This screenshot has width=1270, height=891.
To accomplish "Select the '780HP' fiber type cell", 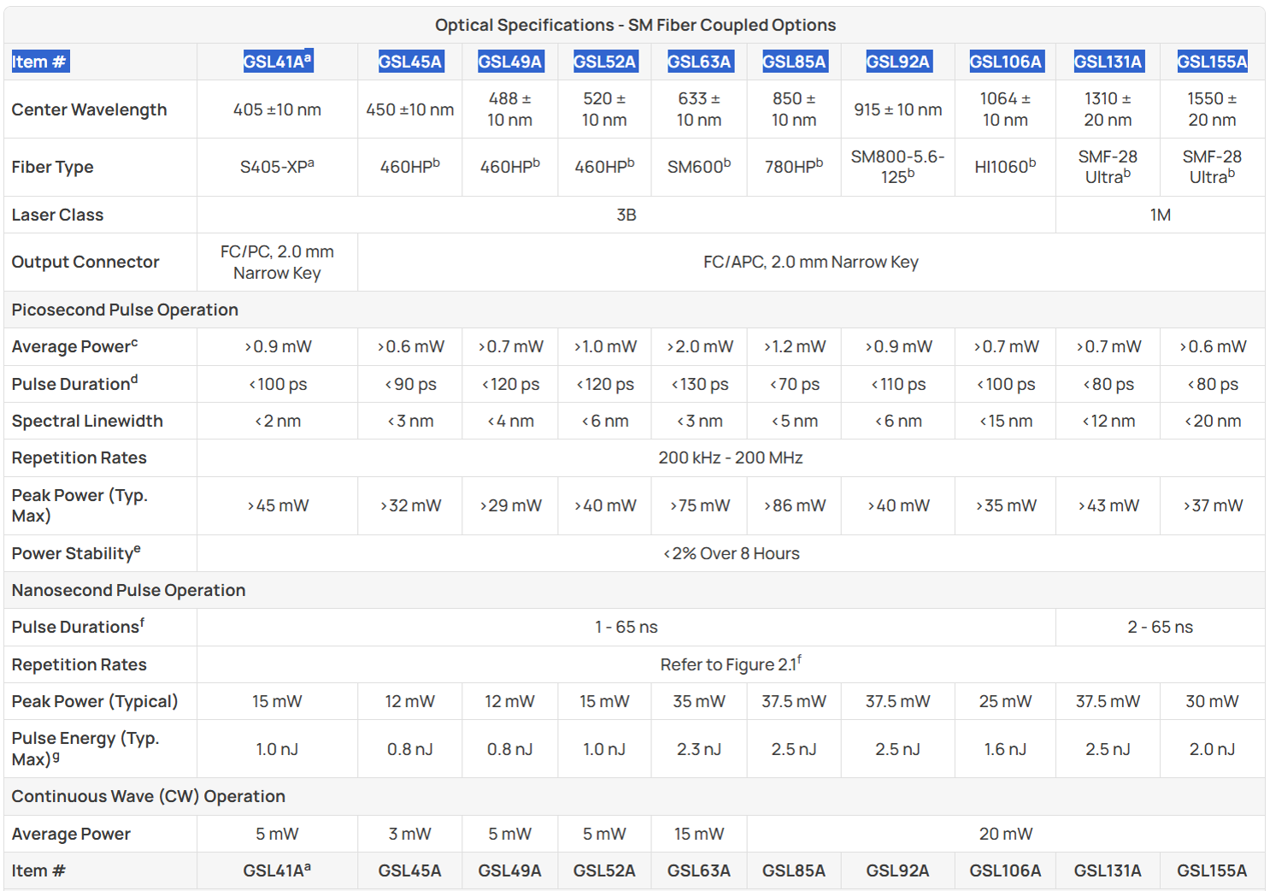I will click(794, 167).
